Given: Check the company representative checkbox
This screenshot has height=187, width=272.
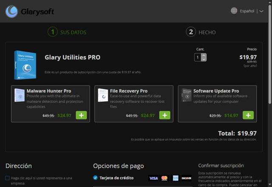Looking at the screenshot, I should pyautogui.click(x=7, y=178).
